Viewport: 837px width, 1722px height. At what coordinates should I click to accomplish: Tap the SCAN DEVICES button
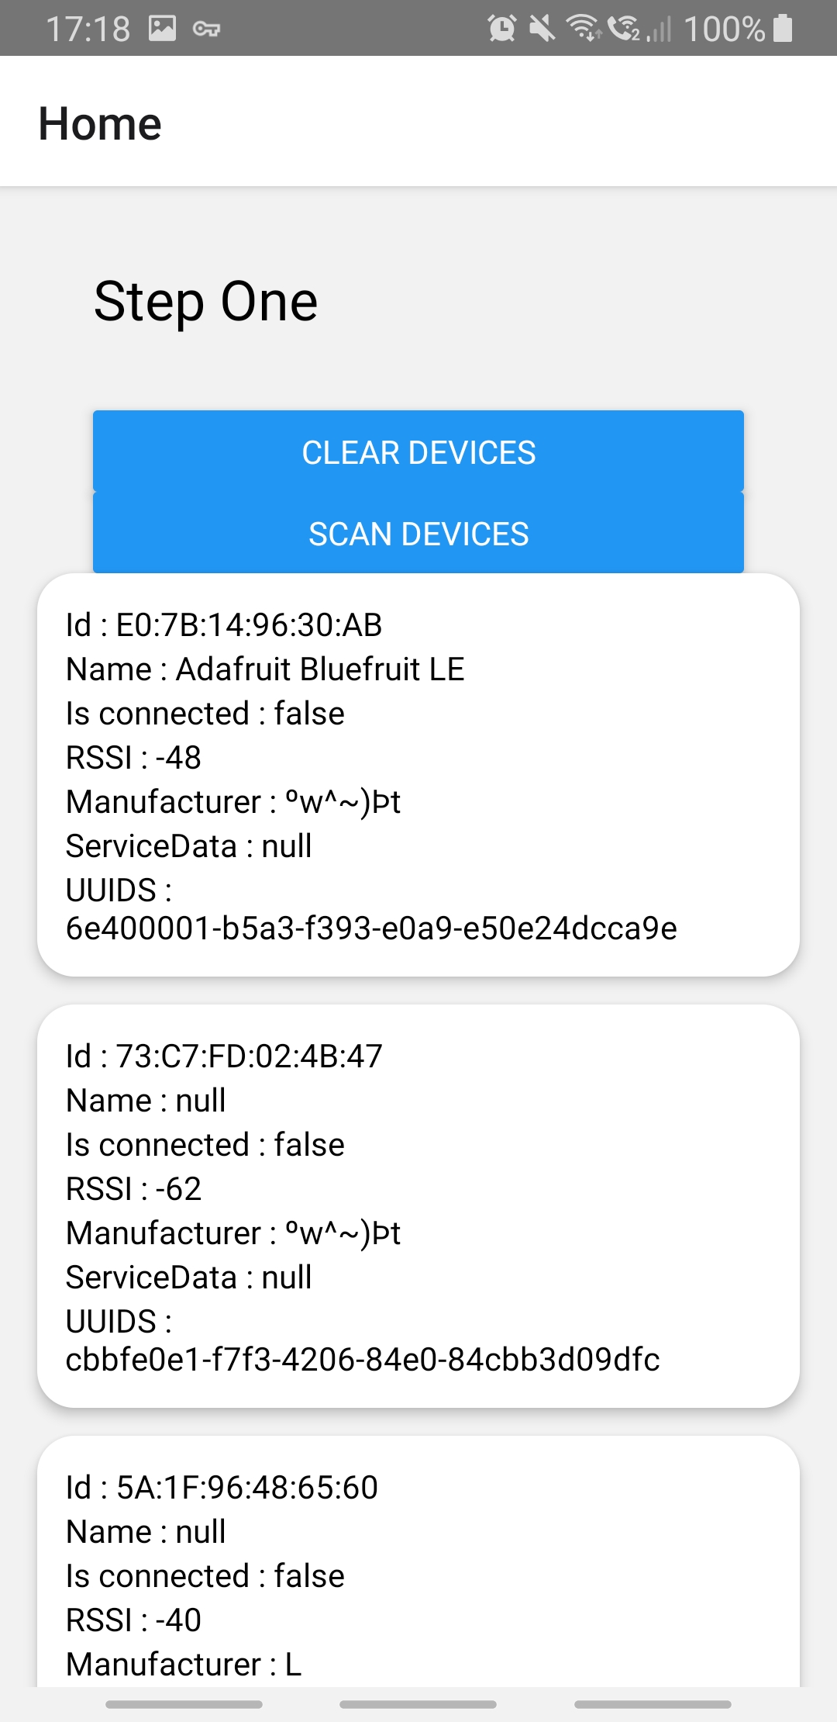418,534
